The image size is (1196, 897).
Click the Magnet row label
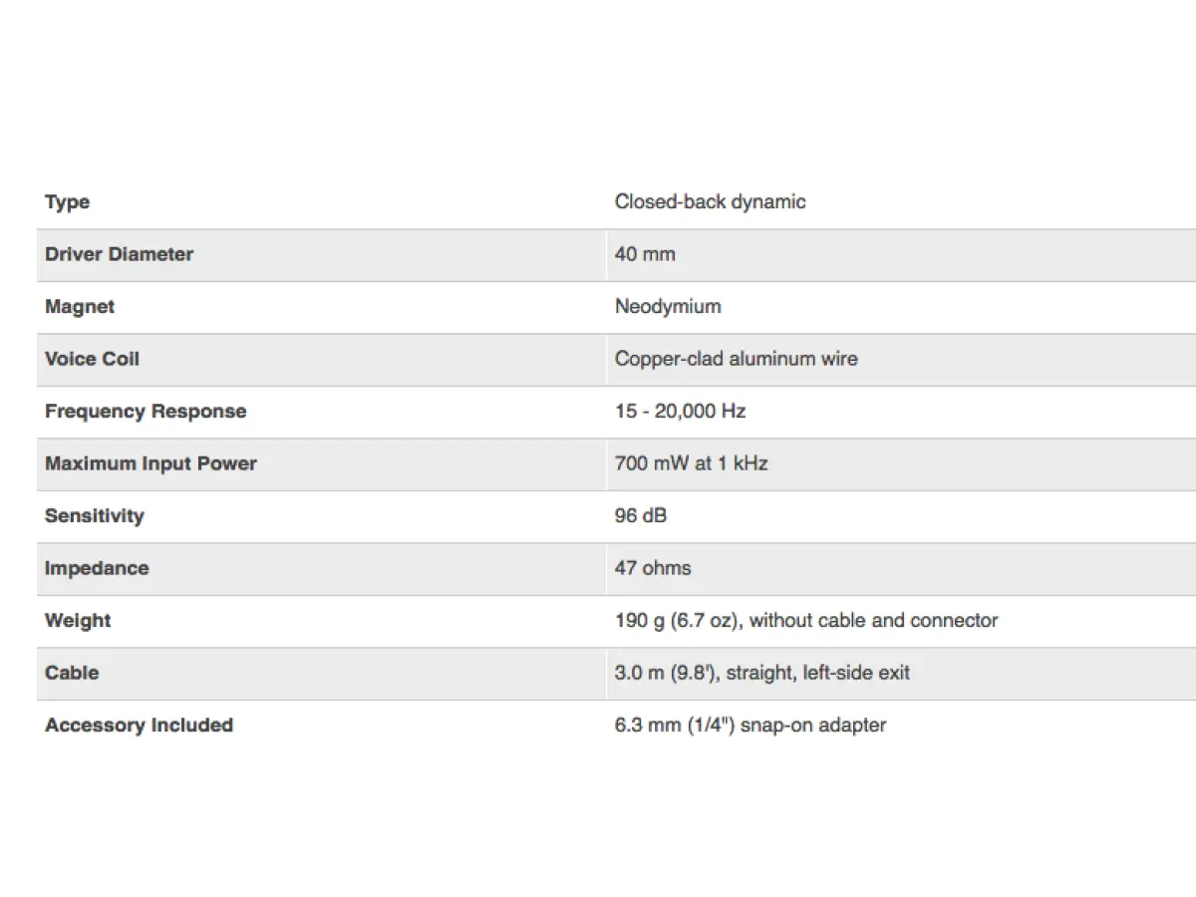click(80, 307)
